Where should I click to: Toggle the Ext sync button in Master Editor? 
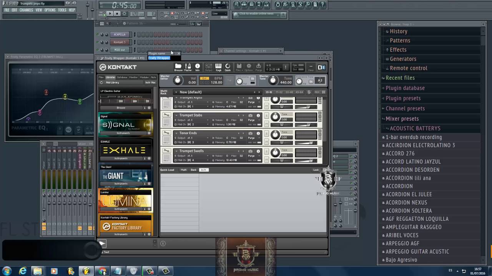pyautogui.click(x=204, y=78)
